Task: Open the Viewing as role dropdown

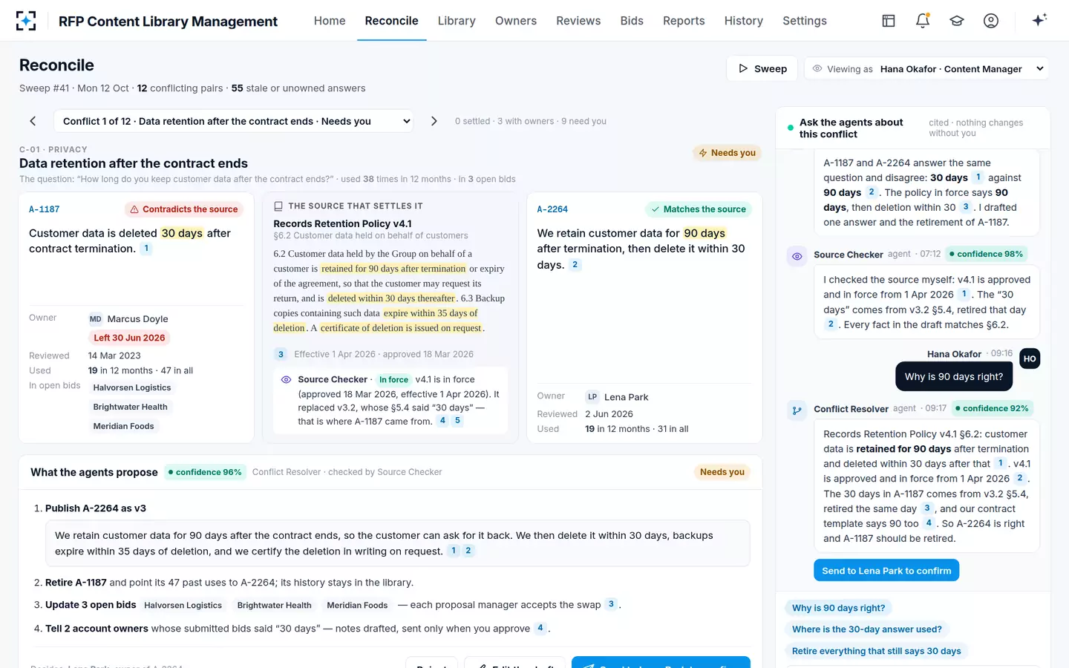Action: tap(926, 69)
